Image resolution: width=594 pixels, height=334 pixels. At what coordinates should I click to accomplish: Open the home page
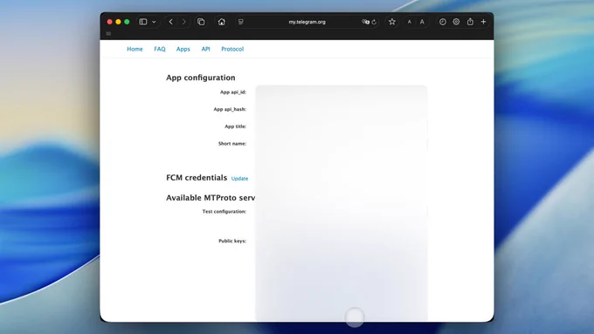pyautogui.click(x=222, y=22)
